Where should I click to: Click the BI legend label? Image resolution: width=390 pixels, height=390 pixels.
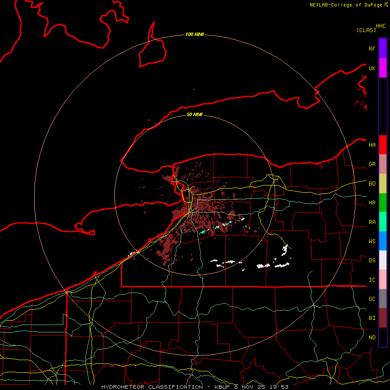pos(372,318)
